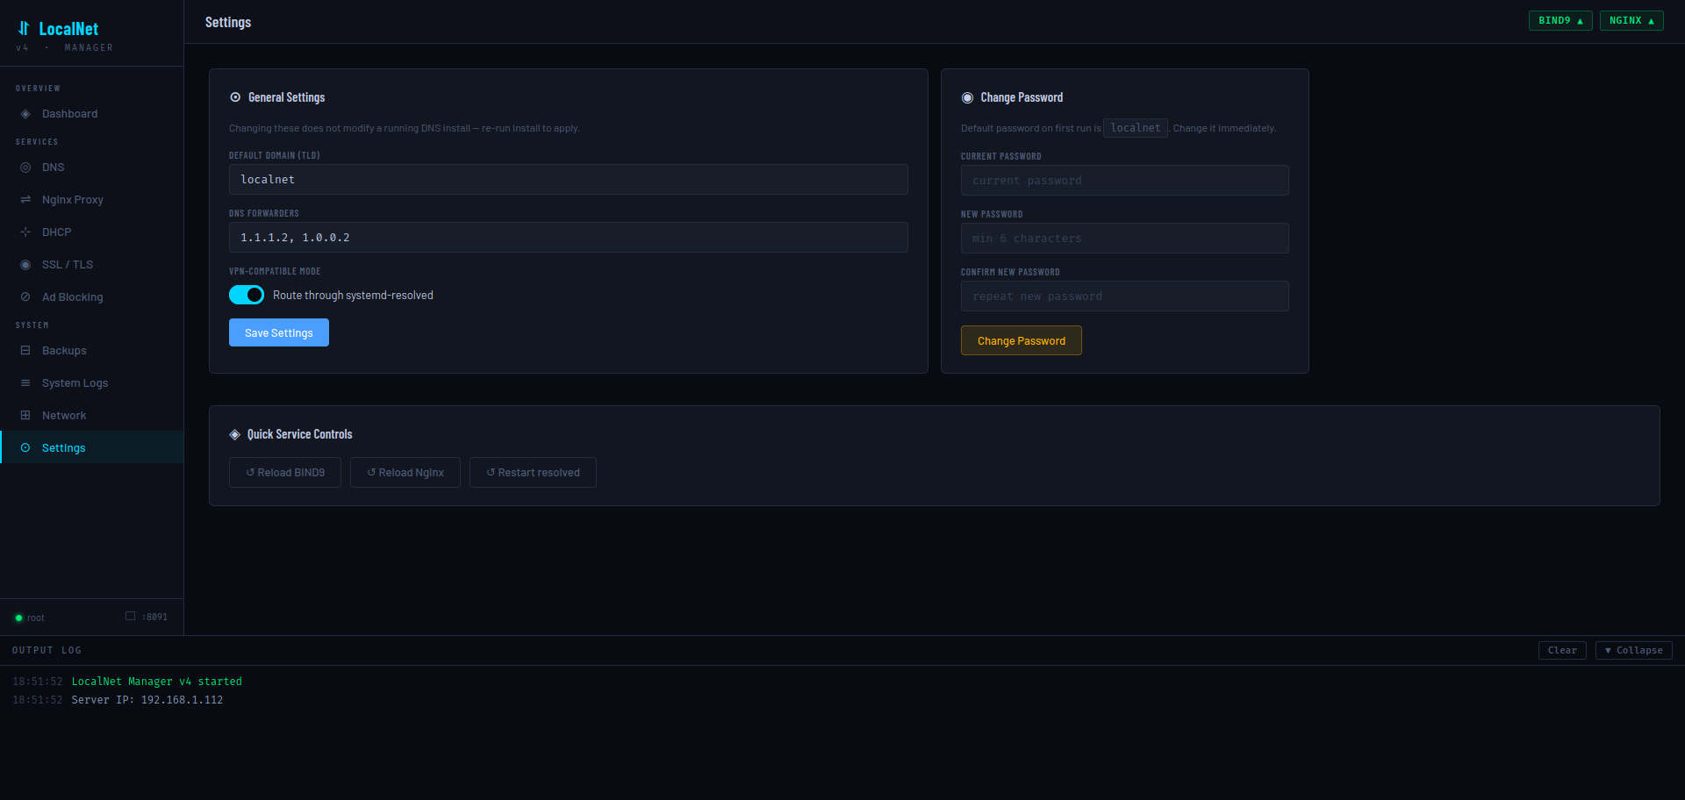
Task: Click the Network grid icon
Action: pyautogui.click(x=25, y=416)
